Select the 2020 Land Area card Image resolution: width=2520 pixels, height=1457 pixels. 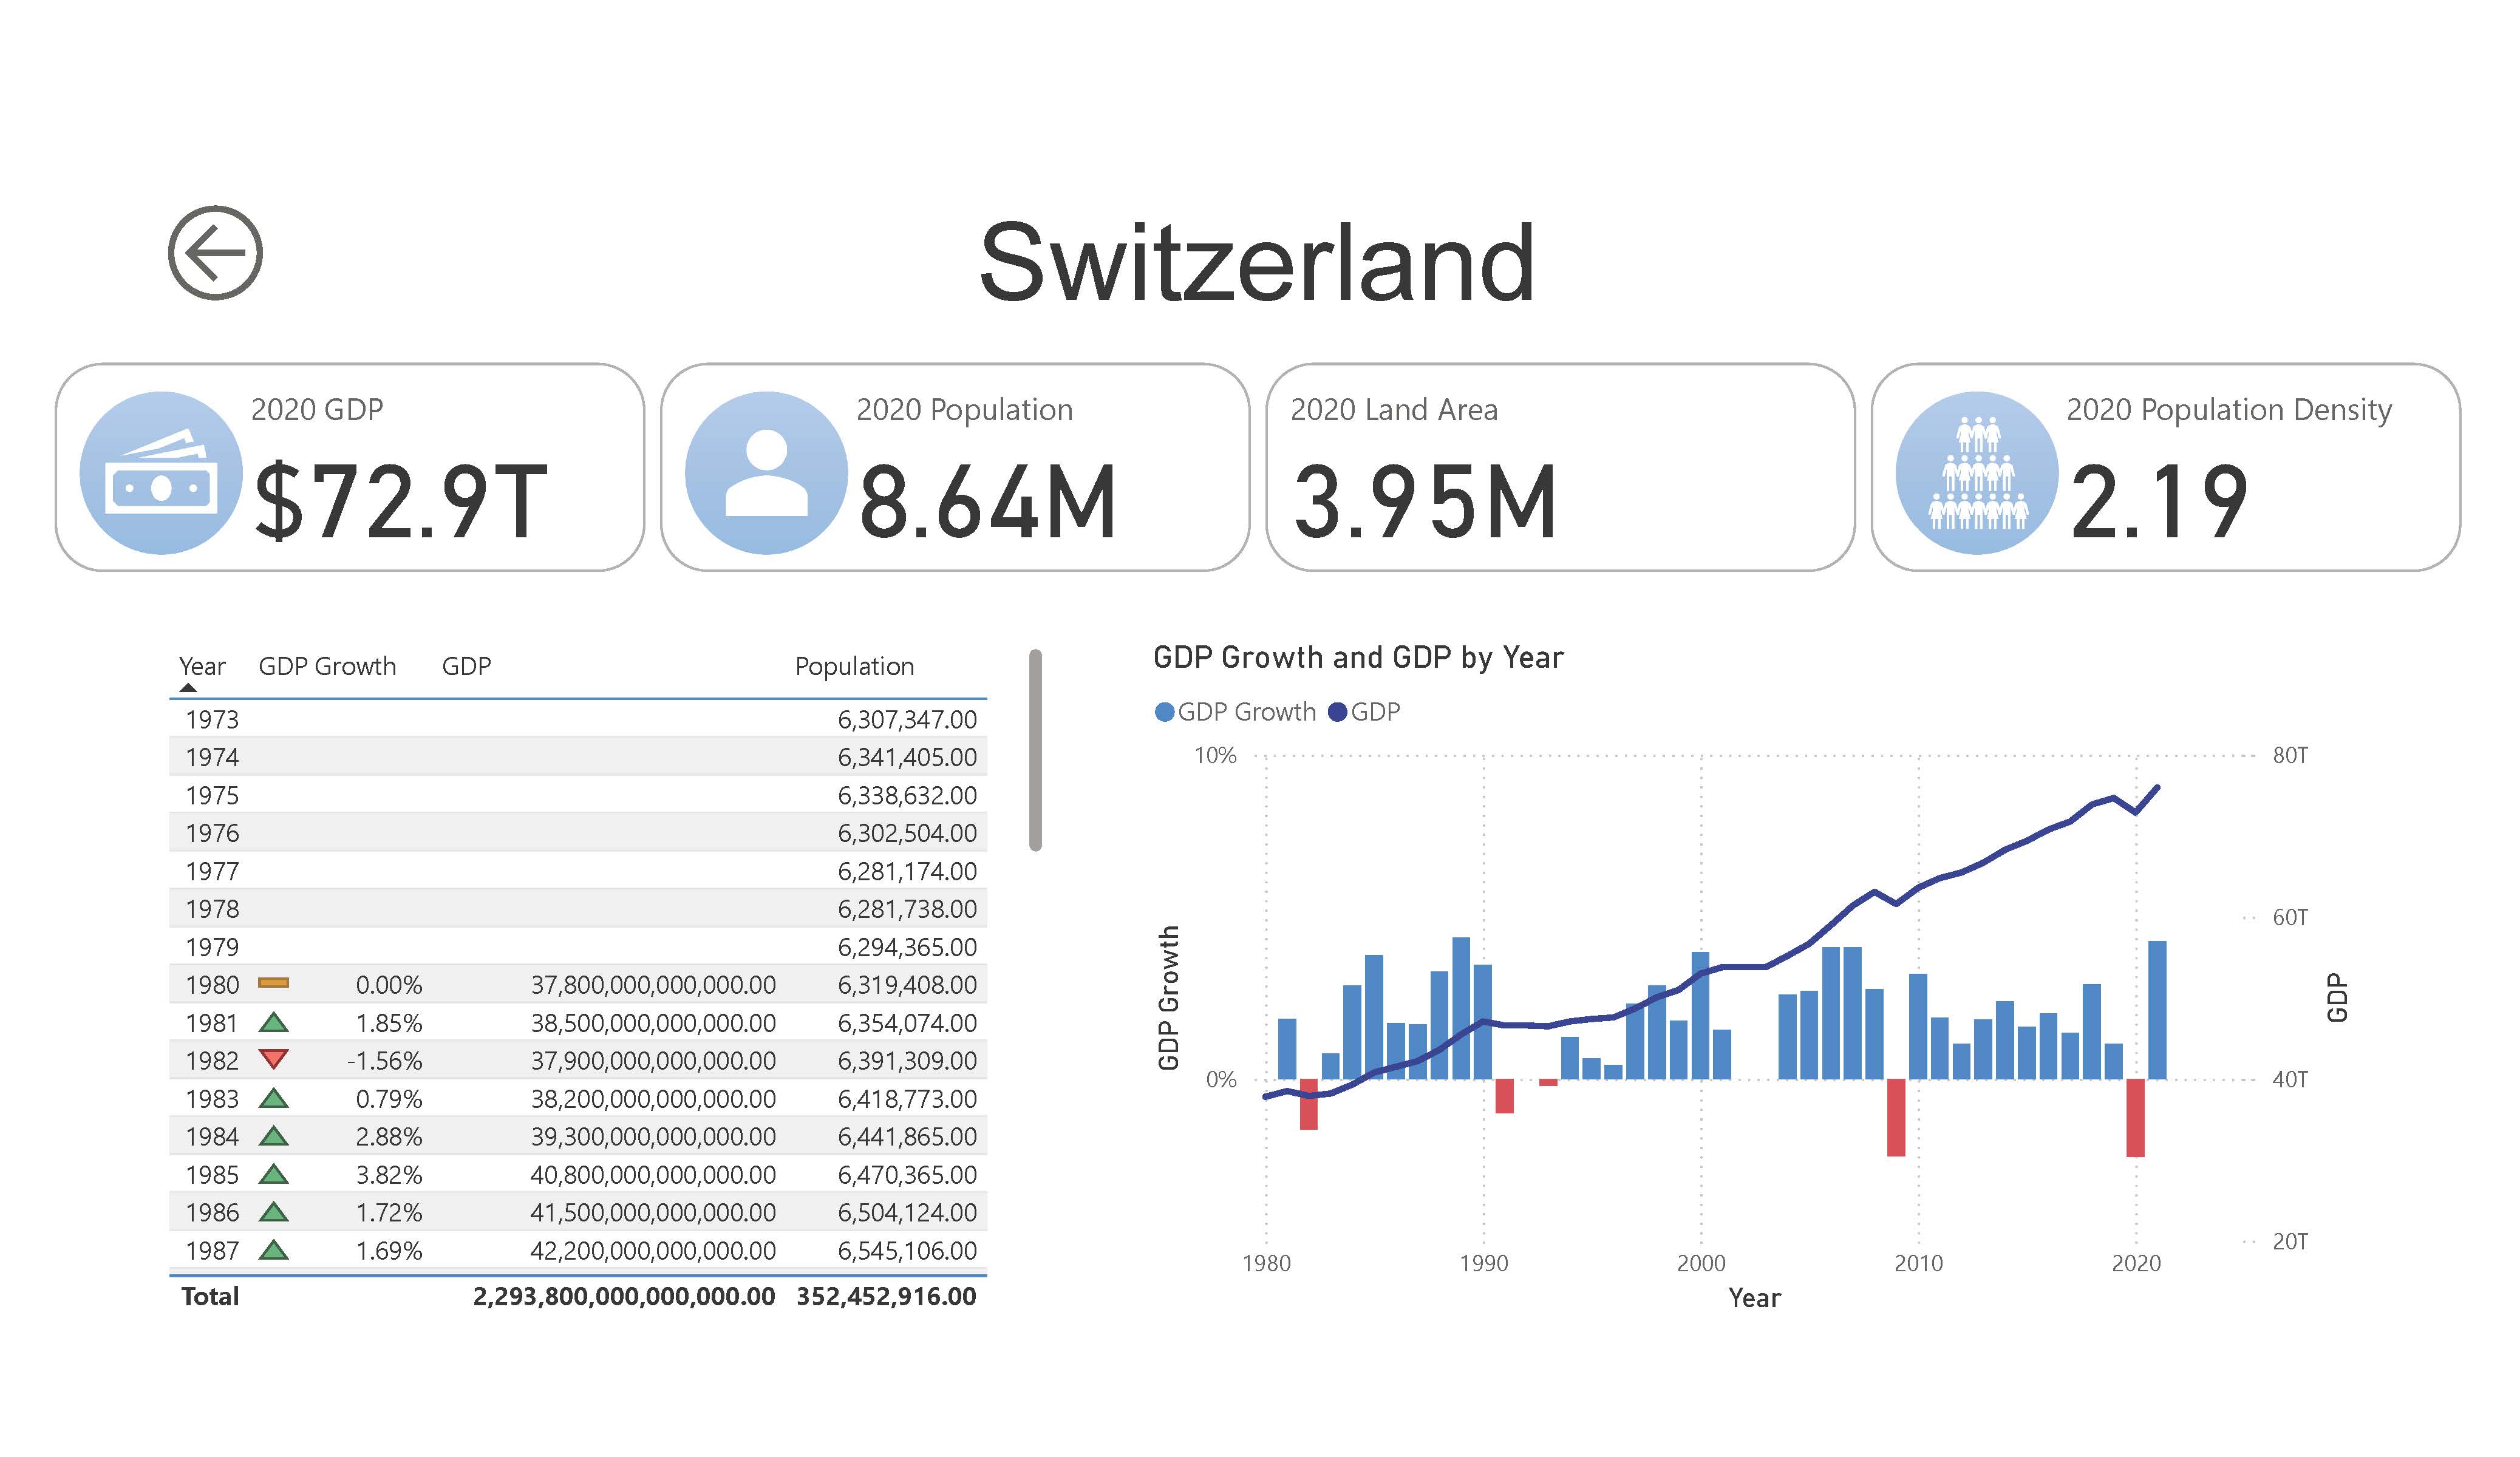[x=1560, y=468]
